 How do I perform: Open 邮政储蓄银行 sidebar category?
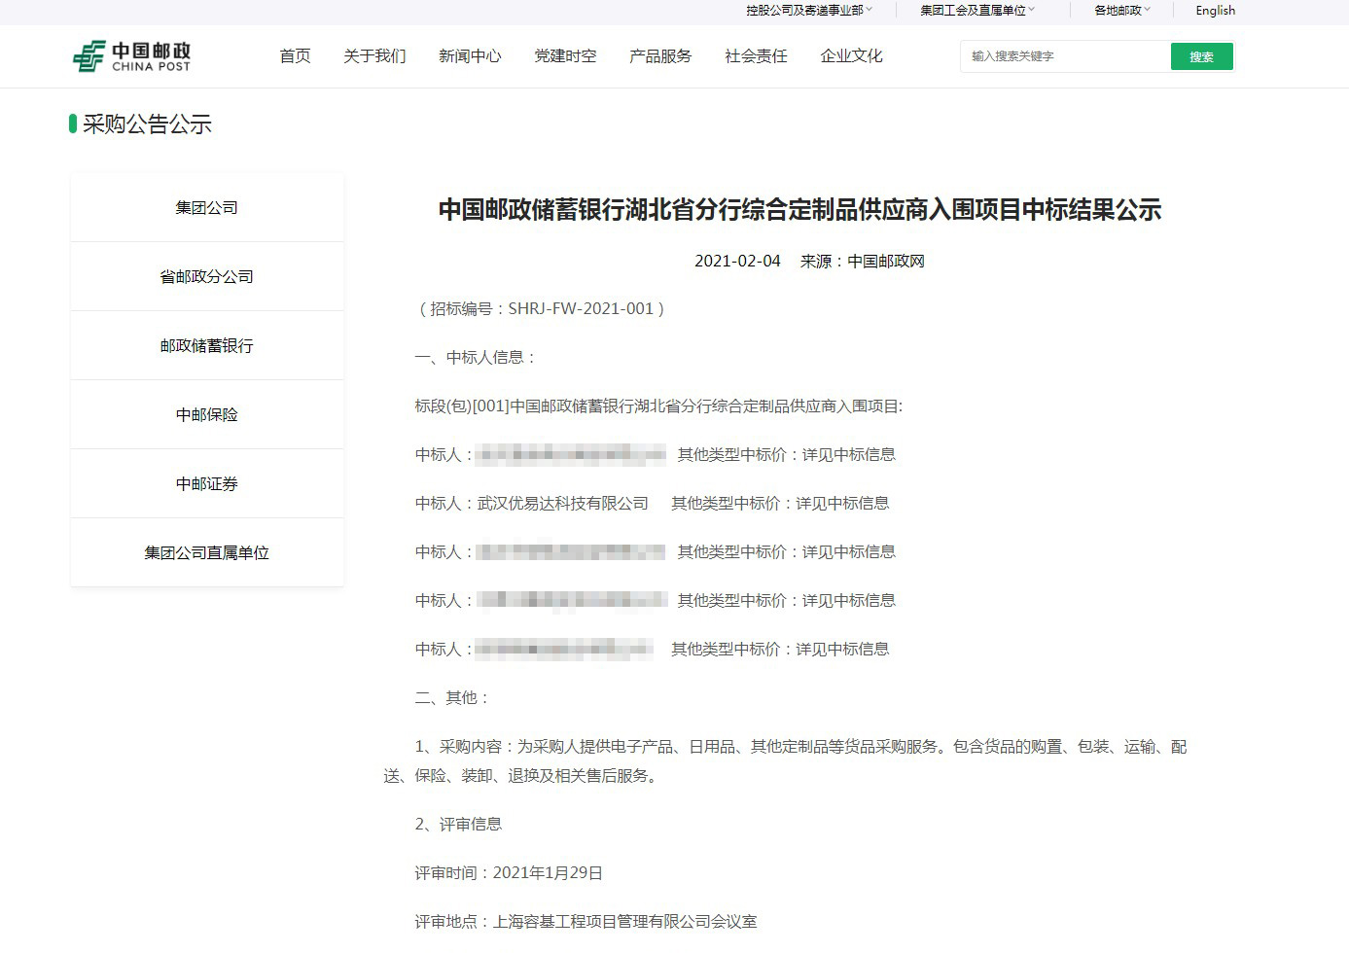pos(207,346)
